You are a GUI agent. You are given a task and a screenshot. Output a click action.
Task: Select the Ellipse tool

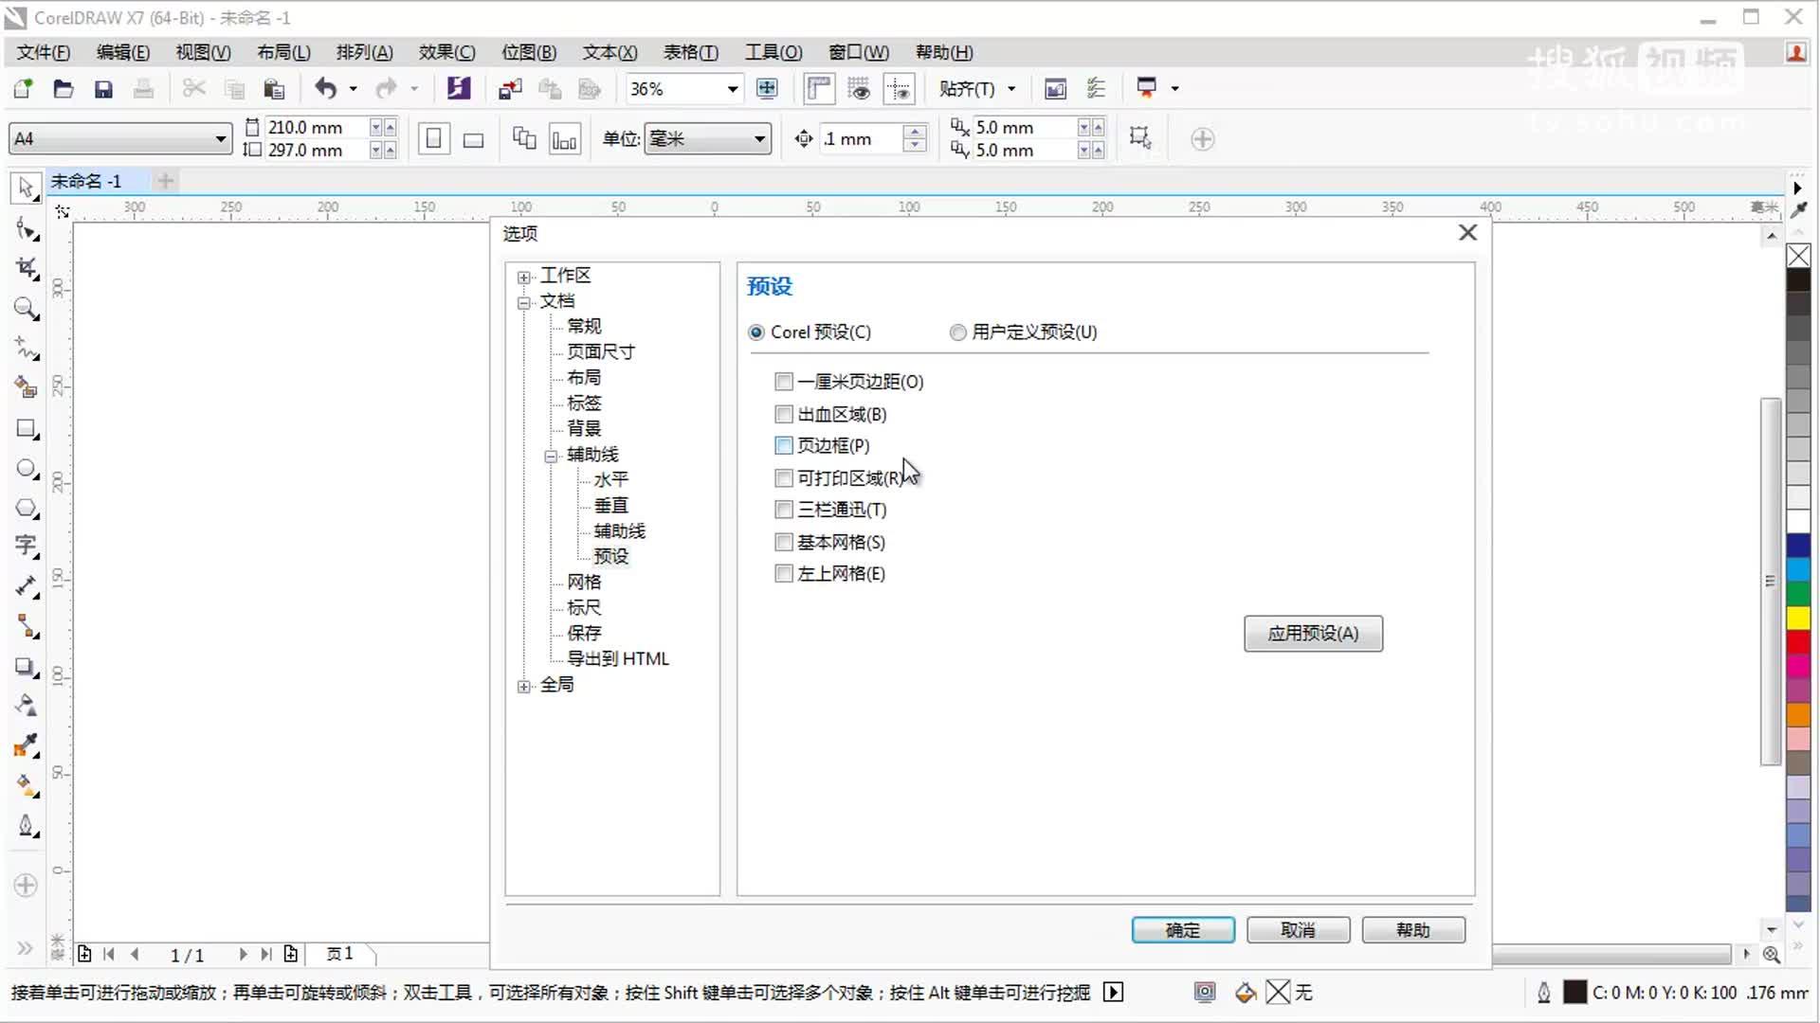26,468
